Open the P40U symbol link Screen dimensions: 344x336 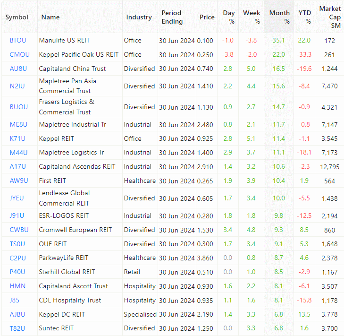[x=17, y=272]
